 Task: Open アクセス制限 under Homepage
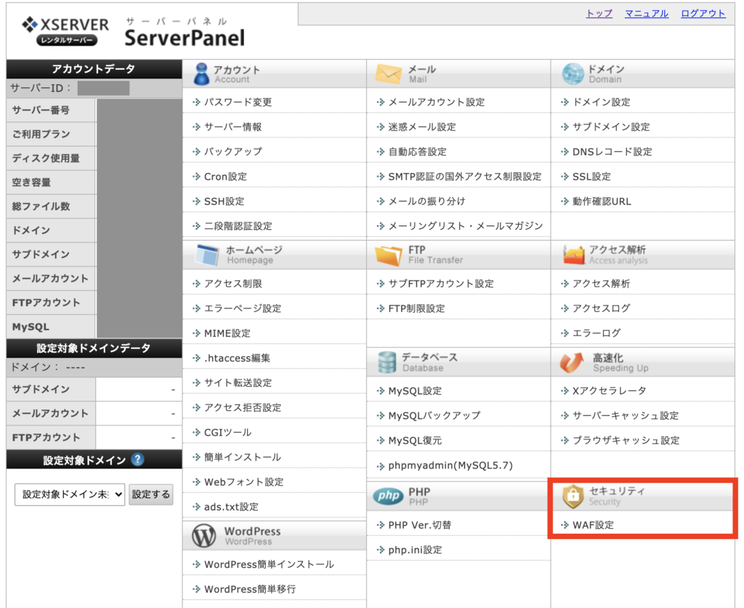tap(233, 284)
